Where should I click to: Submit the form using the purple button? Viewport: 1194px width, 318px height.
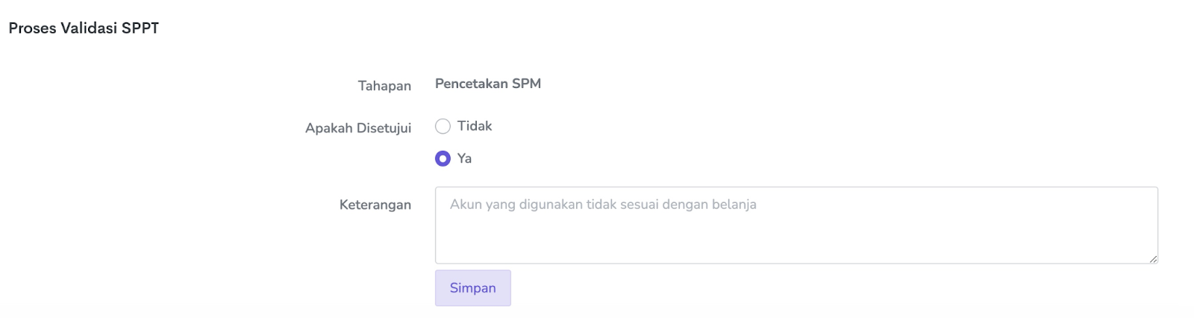pos(472,288)
